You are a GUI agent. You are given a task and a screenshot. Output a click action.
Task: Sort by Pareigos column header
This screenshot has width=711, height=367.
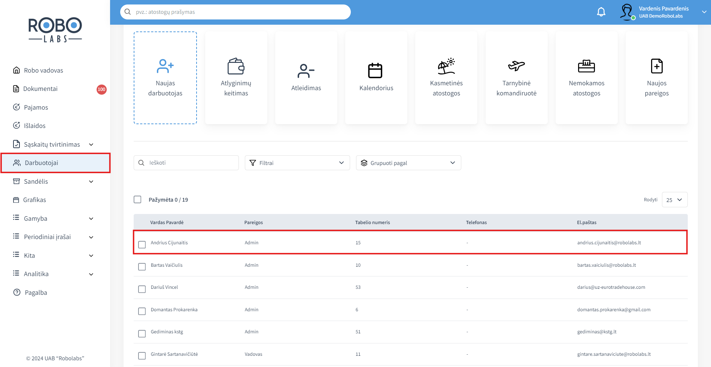(x=253, y=222)
